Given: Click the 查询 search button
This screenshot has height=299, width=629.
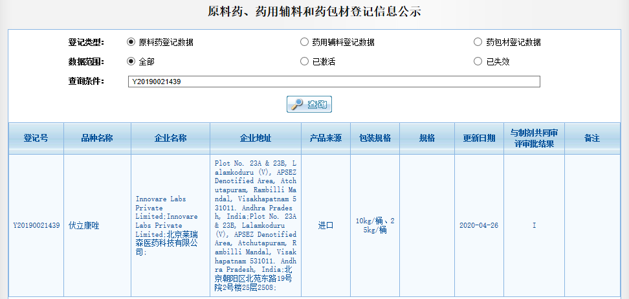Looking at the screenshot, I should click(309, 104).
